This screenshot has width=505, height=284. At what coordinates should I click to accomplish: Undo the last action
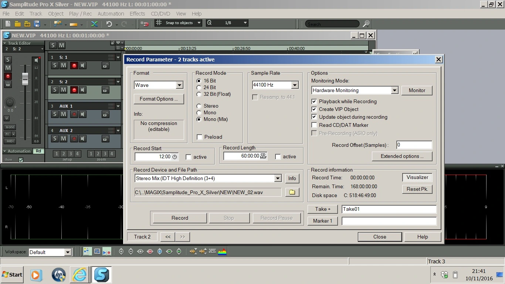(x=109, y=24)
